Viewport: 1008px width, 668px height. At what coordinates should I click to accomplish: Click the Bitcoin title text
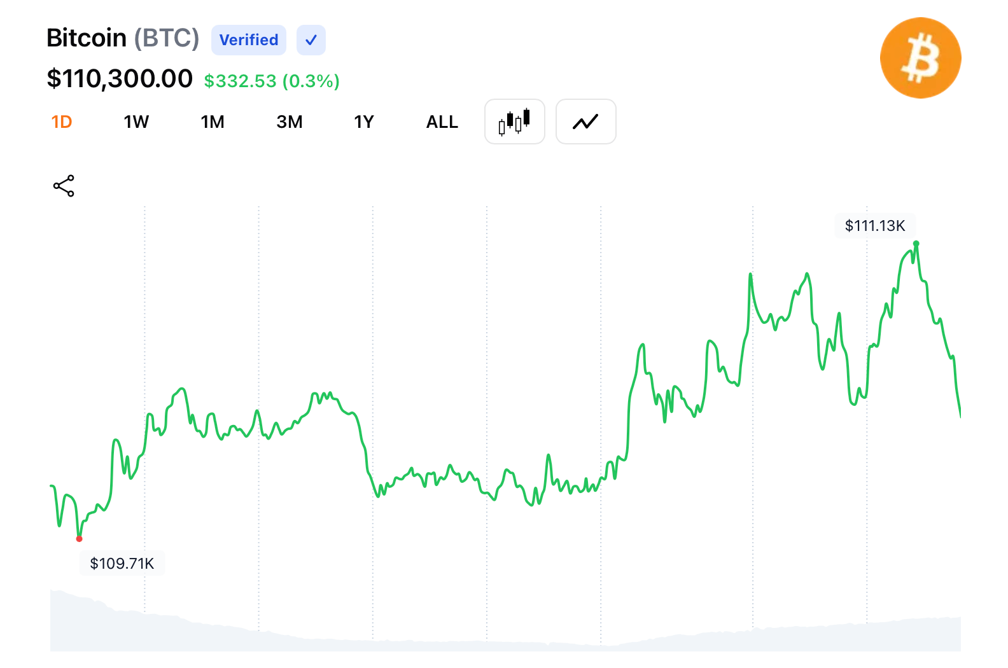87,38
